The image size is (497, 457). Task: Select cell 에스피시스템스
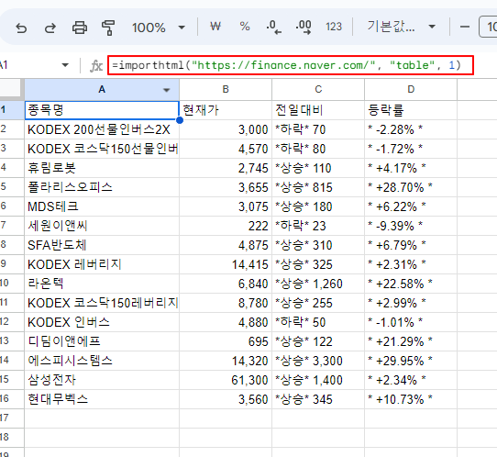click(x=102, y=361)
